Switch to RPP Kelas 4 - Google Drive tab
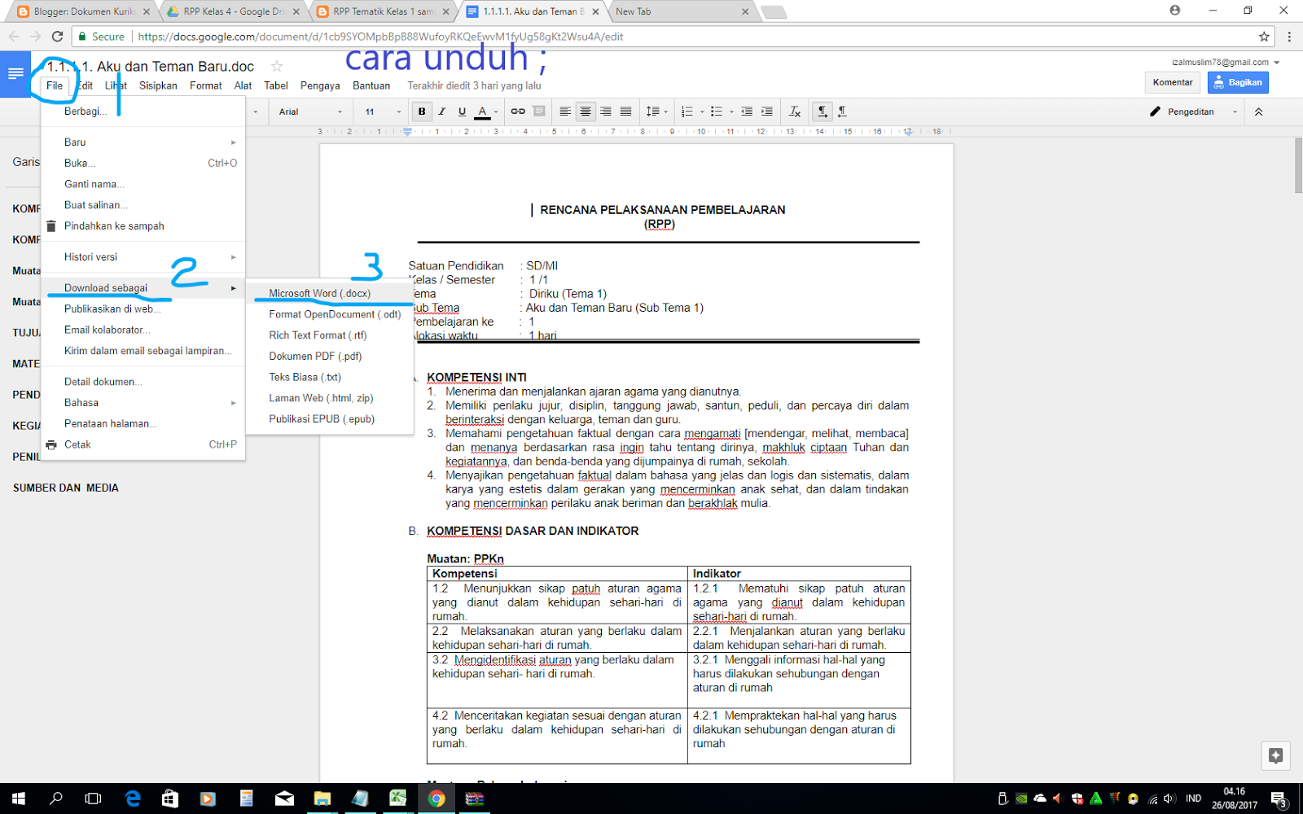Screen dimensions: 1303x814 [x=234, y=11]
